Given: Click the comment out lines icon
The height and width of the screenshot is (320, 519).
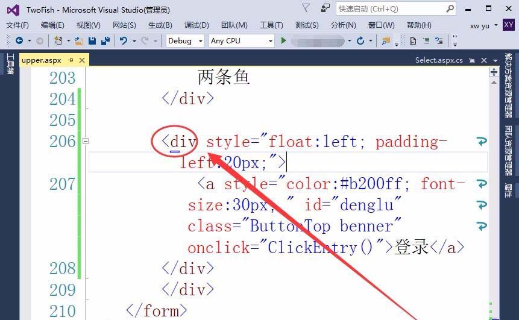Looking at the screenshot, I should point(426,41).
